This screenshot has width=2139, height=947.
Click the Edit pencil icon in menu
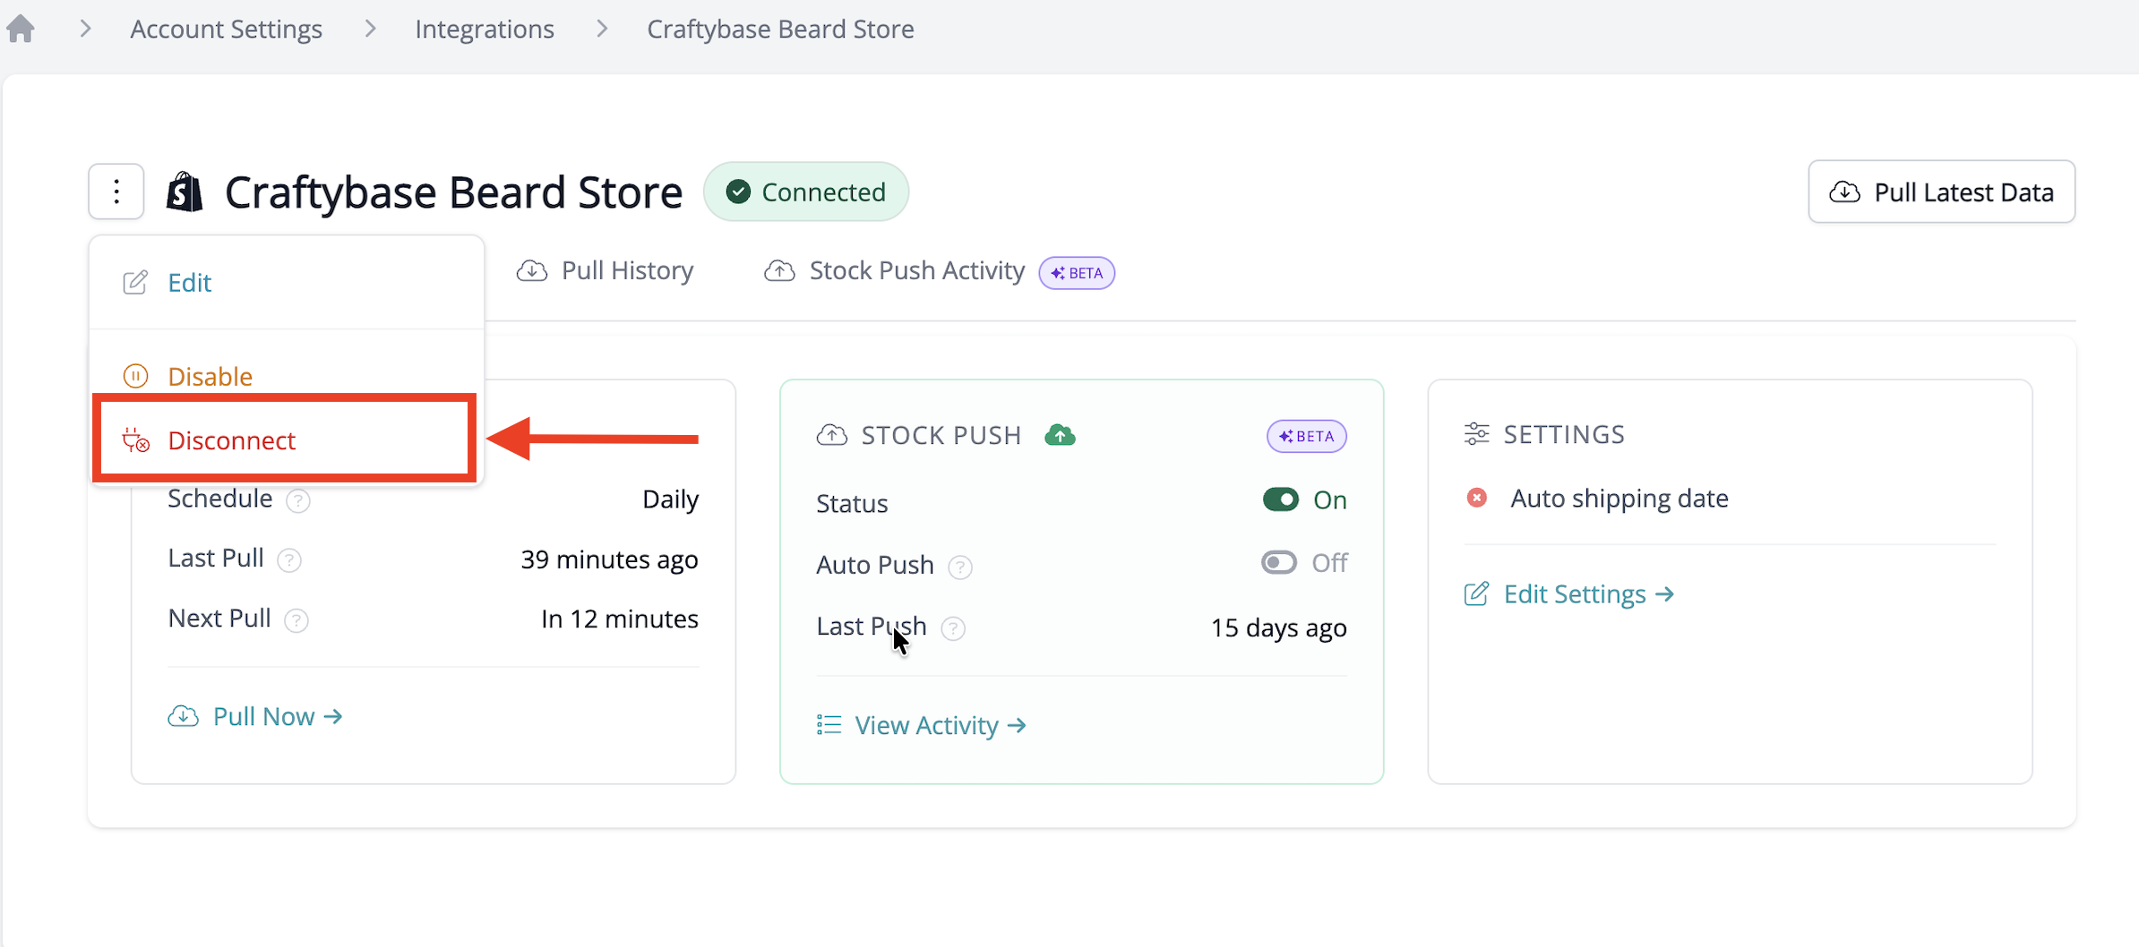[135, 282]
